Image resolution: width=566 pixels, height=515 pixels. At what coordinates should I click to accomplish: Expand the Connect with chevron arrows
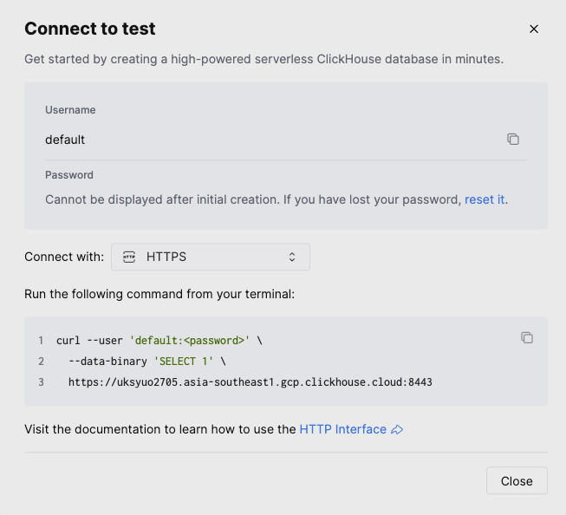292,257
